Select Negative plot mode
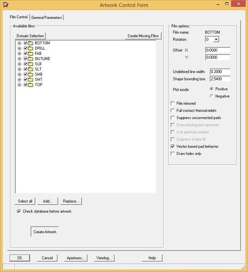The image size is (248, 272). (211, 96)
